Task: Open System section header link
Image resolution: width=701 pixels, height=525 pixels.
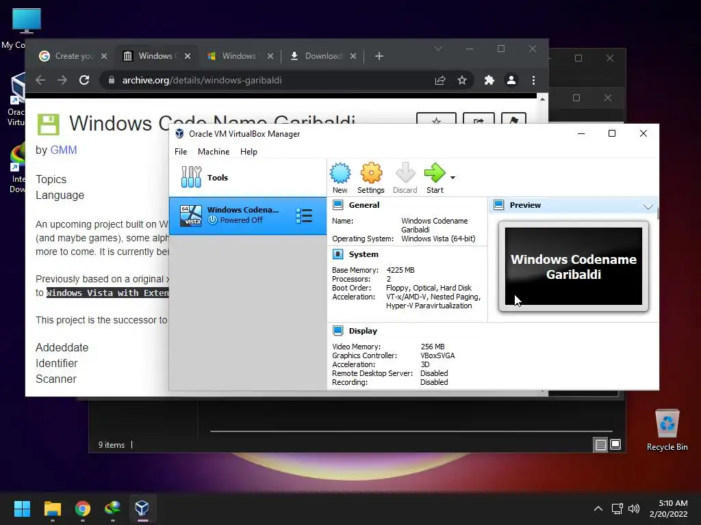Action: click(364, 254)
